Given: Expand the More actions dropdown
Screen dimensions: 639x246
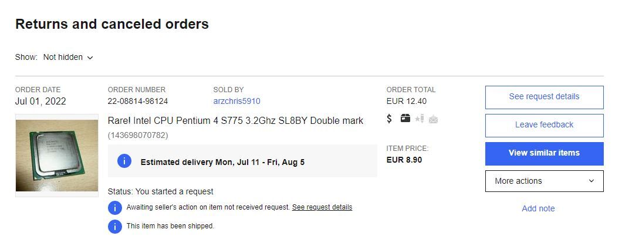Looking at the screenshot, I should (x=544, y=181).
